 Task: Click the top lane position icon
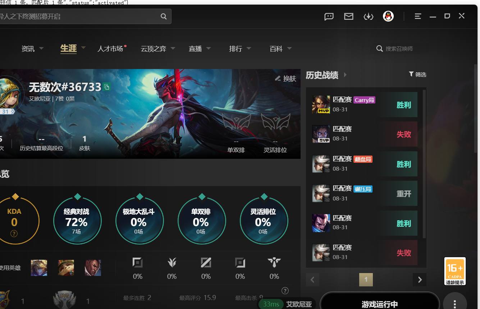pyautogui.click(x=137, y=263)
